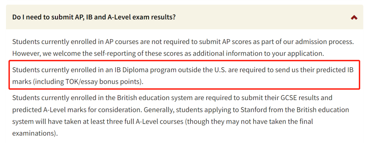Select the first paragraph about AP courses

(183, 48)
